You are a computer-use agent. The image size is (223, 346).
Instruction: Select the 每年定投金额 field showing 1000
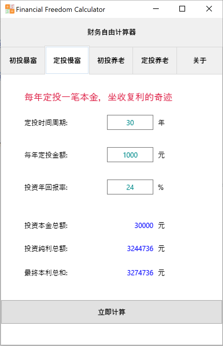click(x=130, y=155)
